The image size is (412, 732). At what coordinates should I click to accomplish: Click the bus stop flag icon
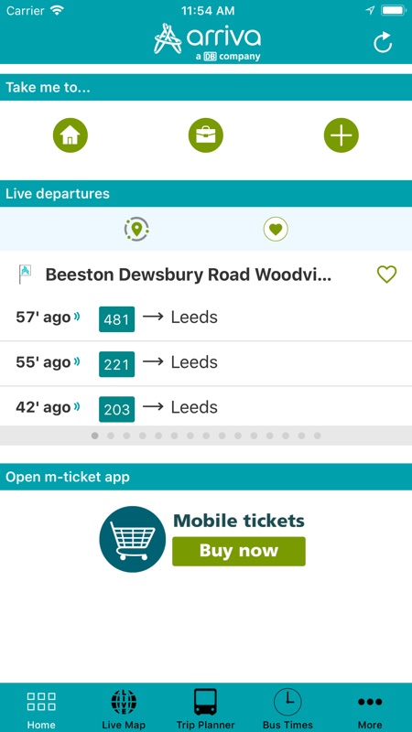click(x=25, y=274)
